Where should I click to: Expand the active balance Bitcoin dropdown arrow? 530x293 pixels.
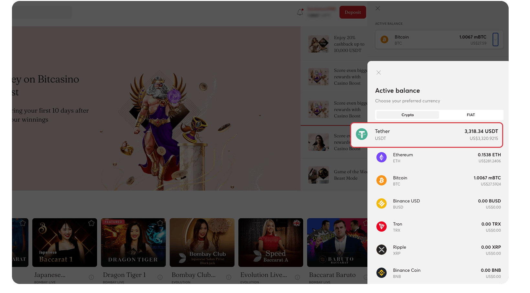coord(495,39)
